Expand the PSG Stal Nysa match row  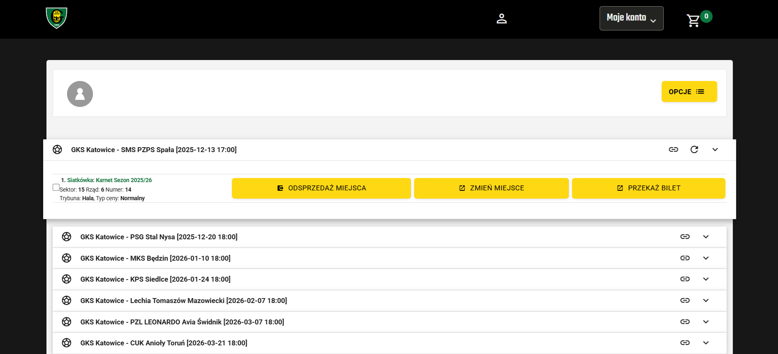(706, 237)
